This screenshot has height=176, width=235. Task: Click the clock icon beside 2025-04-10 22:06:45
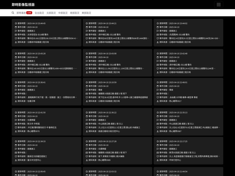tap(16, 171)
